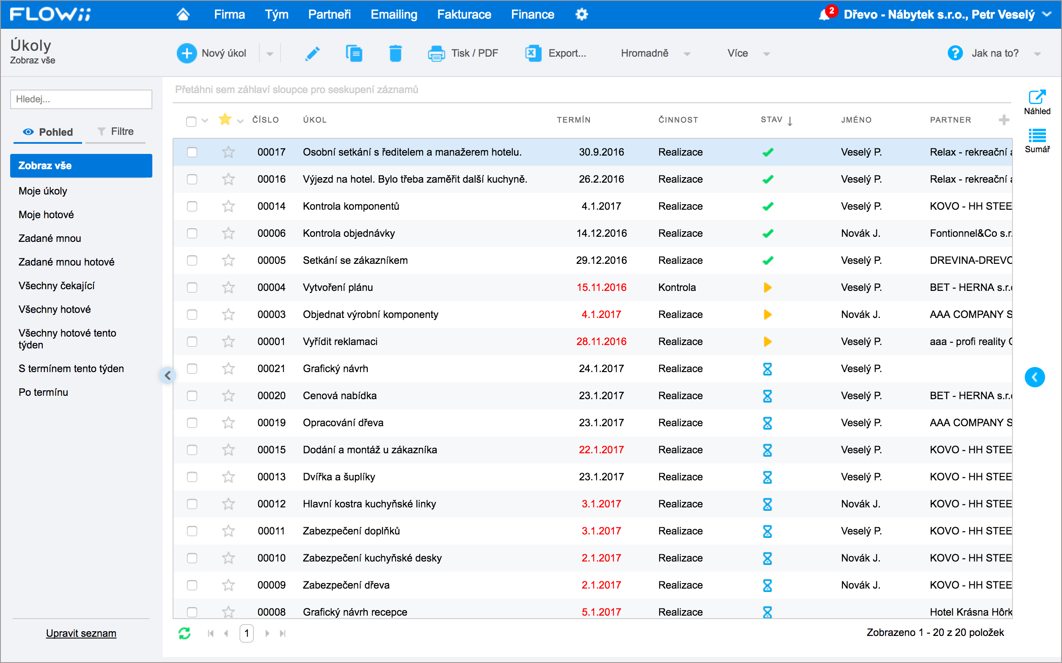
Task: Check the box for Kontrola objednávky
Action: (192, 233)
